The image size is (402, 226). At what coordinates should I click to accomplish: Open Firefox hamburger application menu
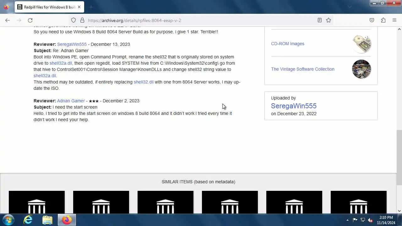(394, 20)
